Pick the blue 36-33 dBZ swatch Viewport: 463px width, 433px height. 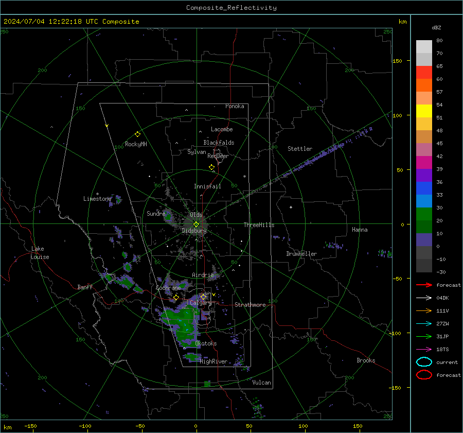point(424,188)
